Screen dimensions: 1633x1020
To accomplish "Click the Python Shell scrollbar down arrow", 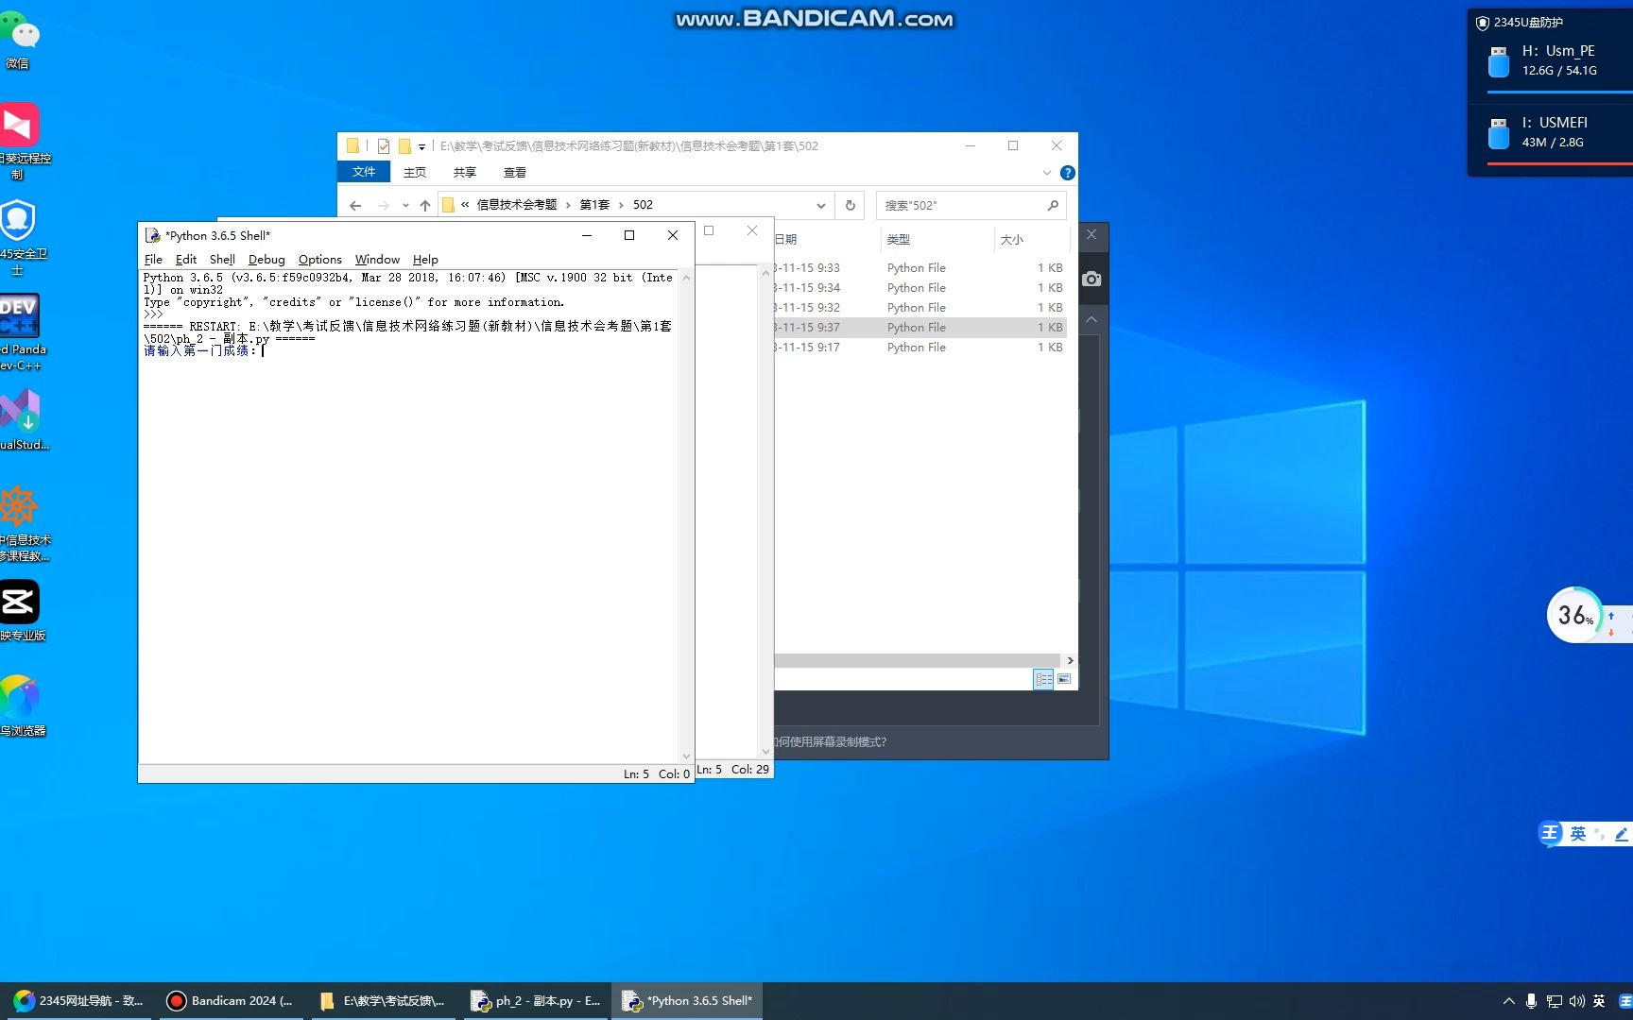I will (686, 756).
